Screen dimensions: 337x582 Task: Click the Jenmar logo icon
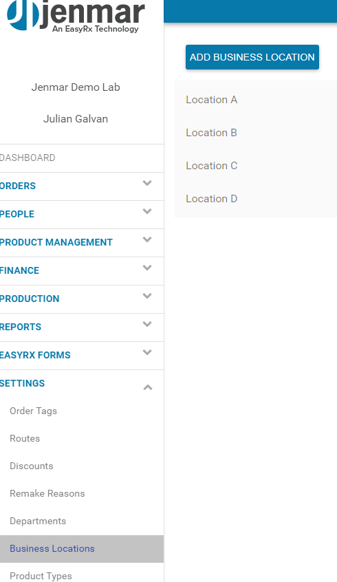coord(23,14)
